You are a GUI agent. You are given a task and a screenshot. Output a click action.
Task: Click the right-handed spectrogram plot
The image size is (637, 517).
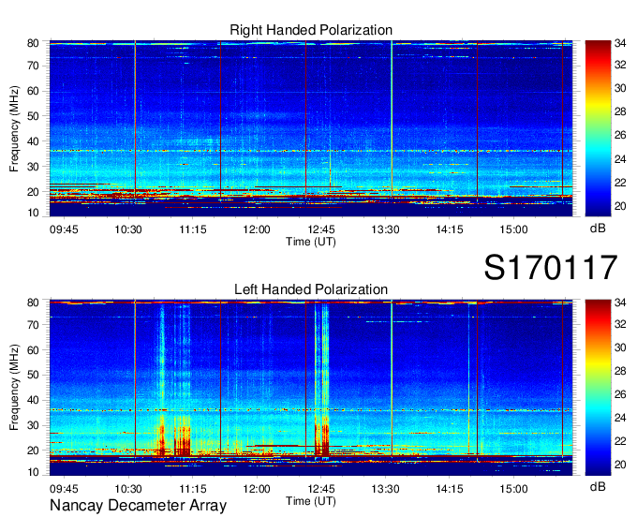(311, 128)
